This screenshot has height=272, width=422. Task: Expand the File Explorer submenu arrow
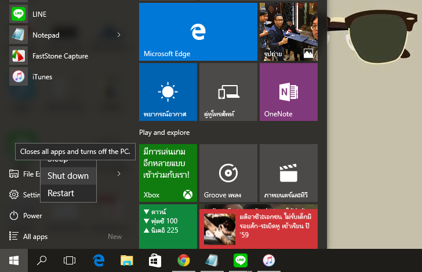click(119, 174)
